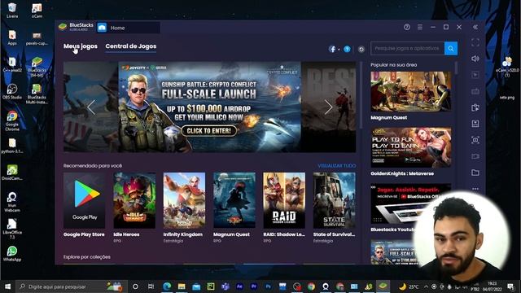The image size is (521, 293).
Task: Click the blue question mark help icon
Action: coord(347,49)
